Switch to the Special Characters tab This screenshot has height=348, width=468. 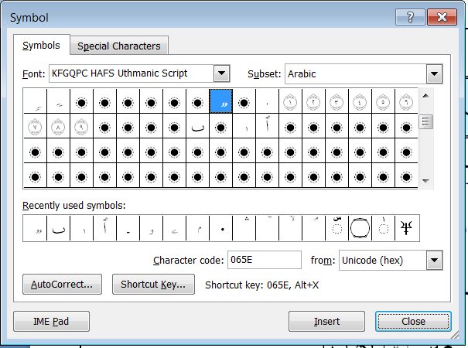point(119,46)
